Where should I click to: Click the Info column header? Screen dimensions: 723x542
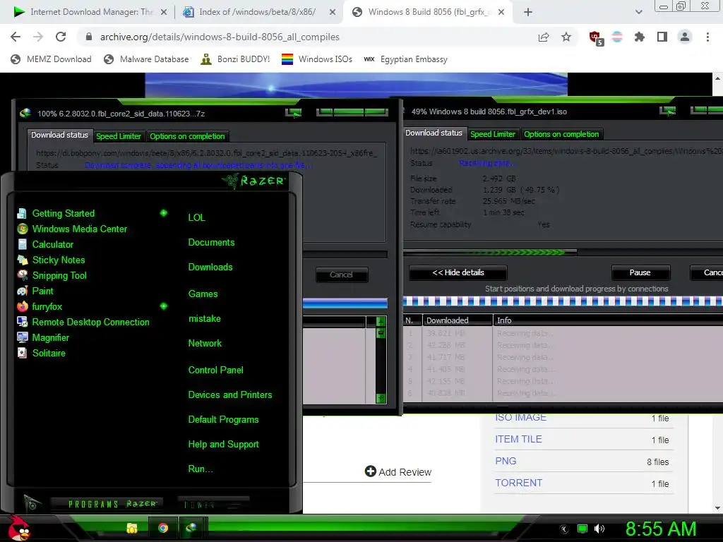pos(608,320)
